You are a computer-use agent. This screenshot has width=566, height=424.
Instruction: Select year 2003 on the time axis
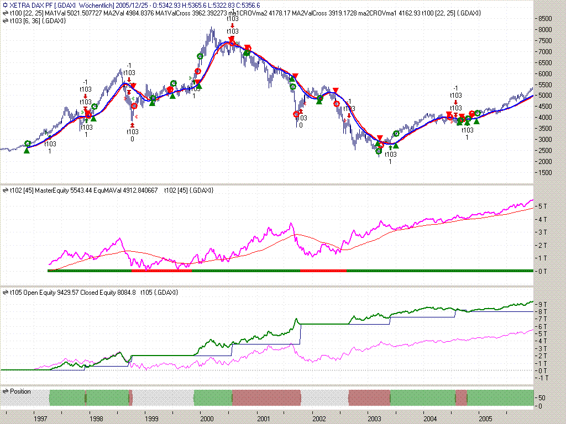coord(374,418)
